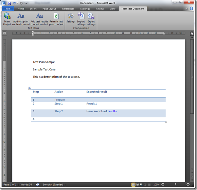Click the Swedish (Sweden) language button
The image size is (197, 190).
click(x=53, y=185)
